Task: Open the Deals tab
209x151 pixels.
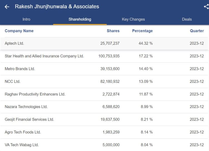Action: click(187, 19)
